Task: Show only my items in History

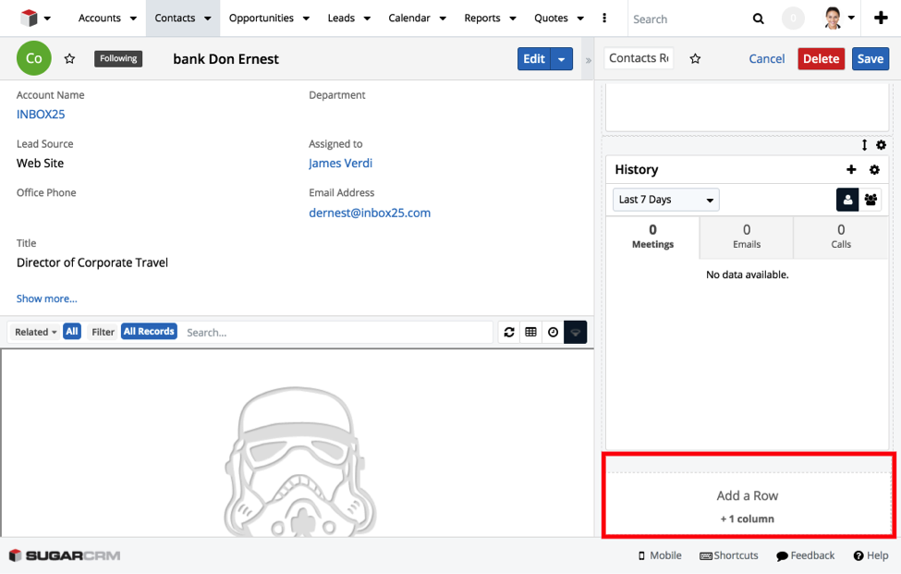Action: (x=847, y=200)
